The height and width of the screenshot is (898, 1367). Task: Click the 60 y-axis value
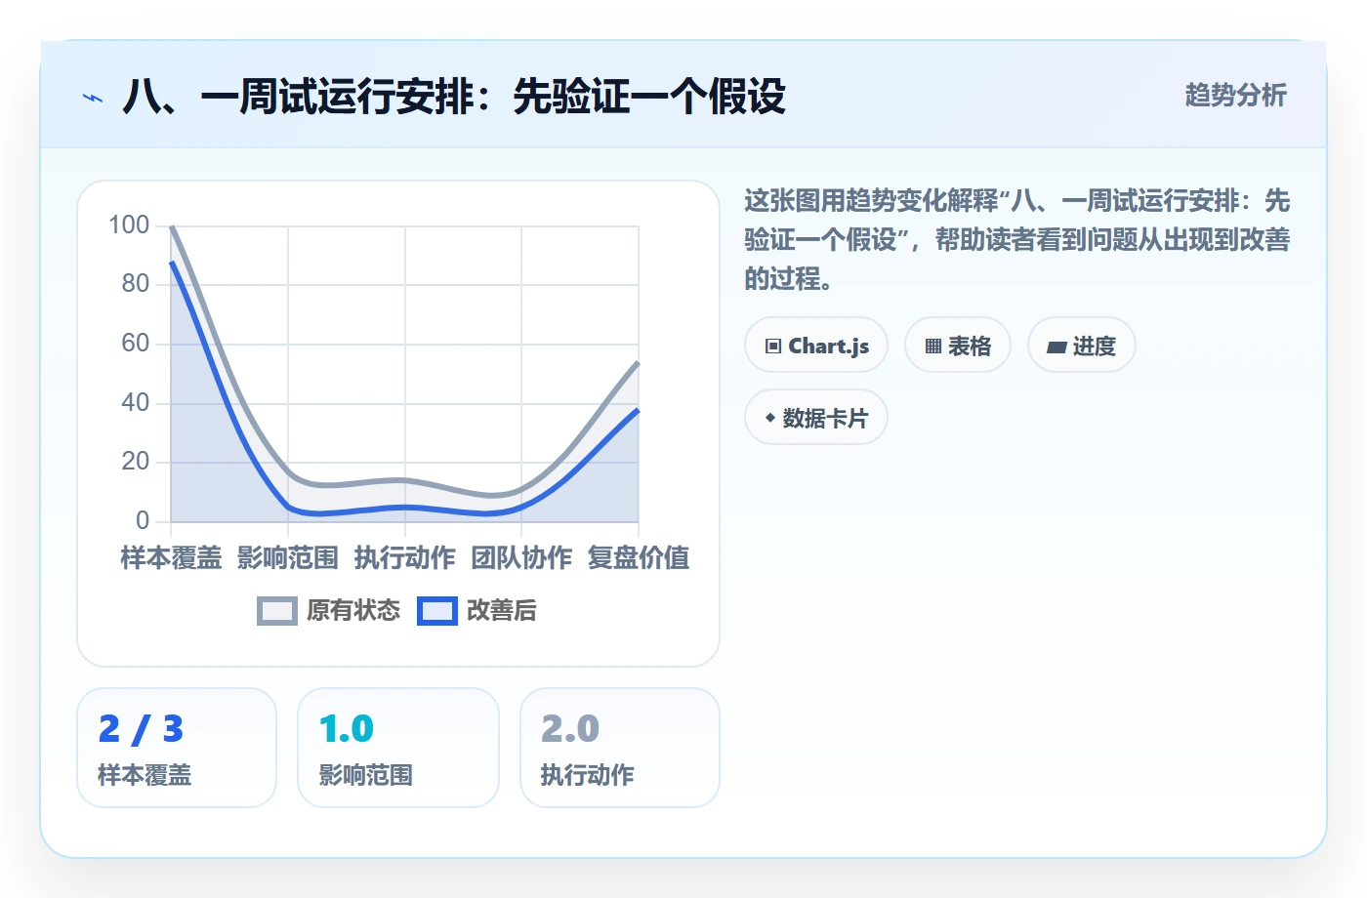(x=136, y=343)
